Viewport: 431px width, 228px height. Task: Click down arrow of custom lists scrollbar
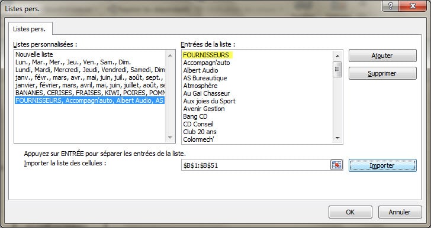click(170, 138)
